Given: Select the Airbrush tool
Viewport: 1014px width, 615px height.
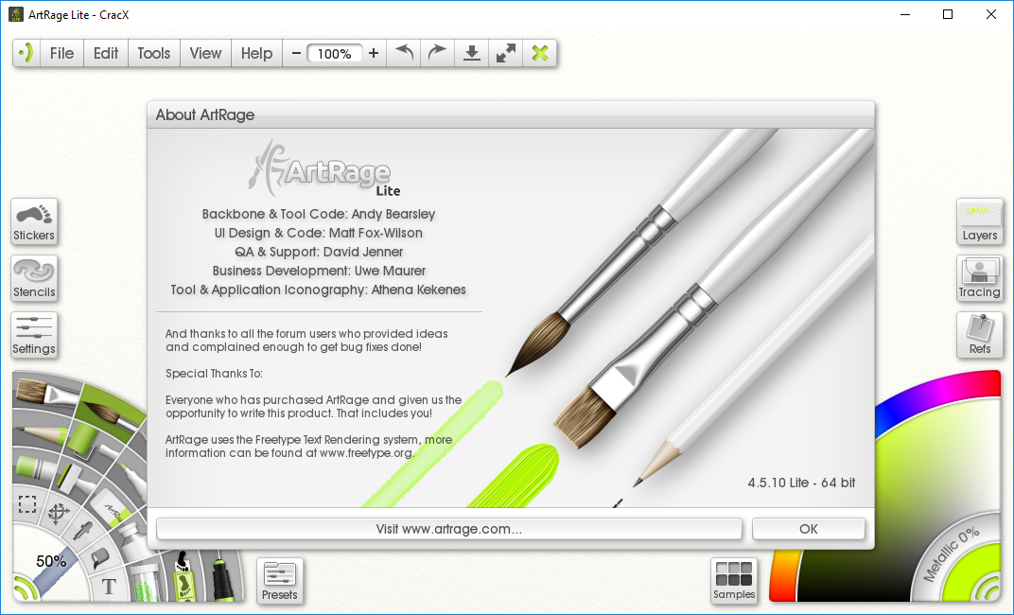Looking at the screenshot, I should pyautogui.click(x=221, y=575).
